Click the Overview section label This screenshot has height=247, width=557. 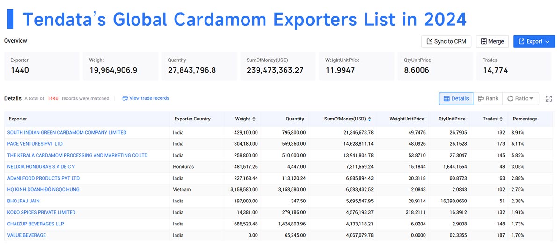pos(15,41)
